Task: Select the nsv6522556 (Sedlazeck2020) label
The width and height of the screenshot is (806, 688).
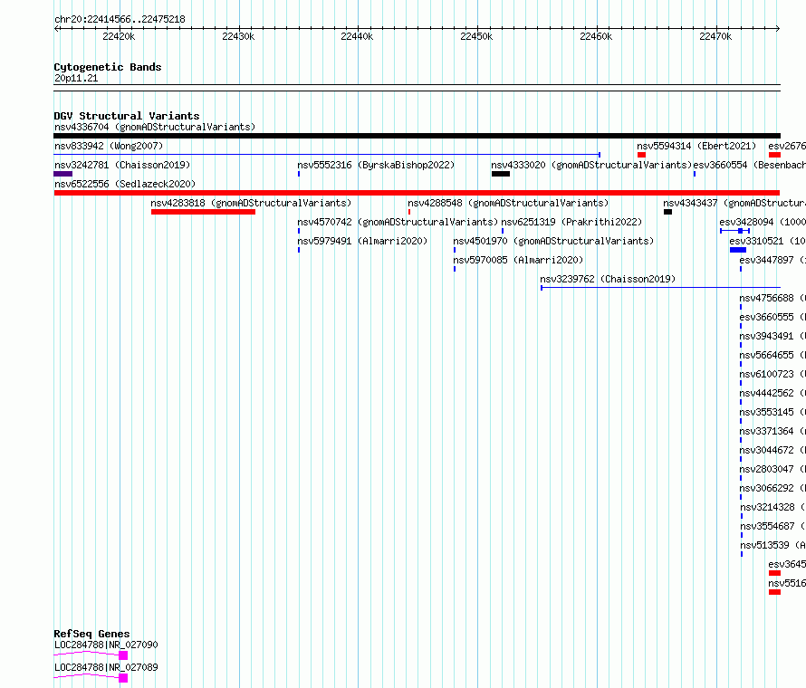Action: tap(125, 184)
